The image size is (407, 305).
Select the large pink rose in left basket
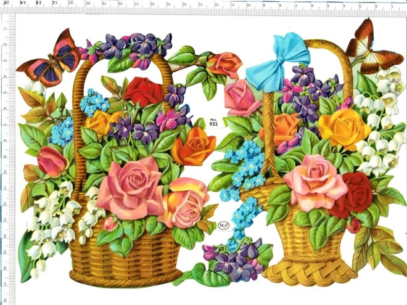[131, 188]
